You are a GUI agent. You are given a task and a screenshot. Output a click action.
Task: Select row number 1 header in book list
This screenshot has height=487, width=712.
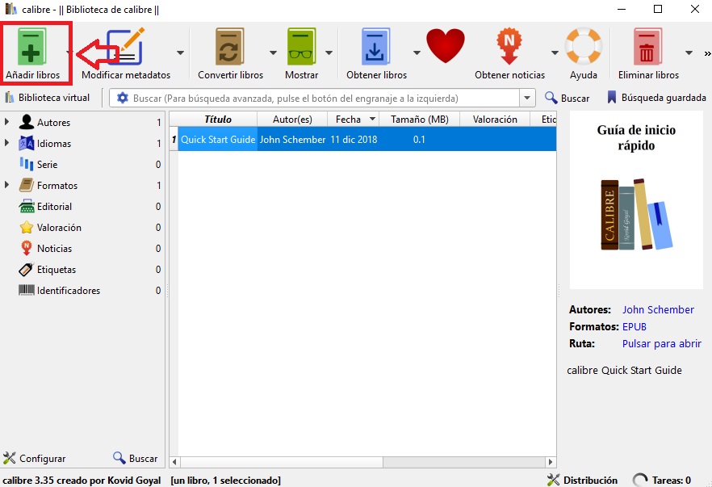click(174, 140)
